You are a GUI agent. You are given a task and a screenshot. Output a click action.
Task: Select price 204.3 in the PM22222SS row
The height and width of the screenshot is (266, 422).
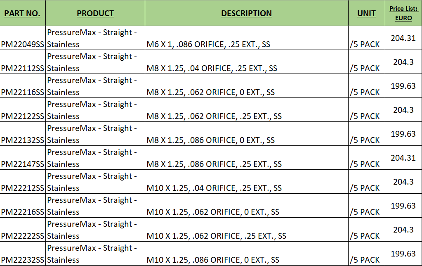point(403,230)
